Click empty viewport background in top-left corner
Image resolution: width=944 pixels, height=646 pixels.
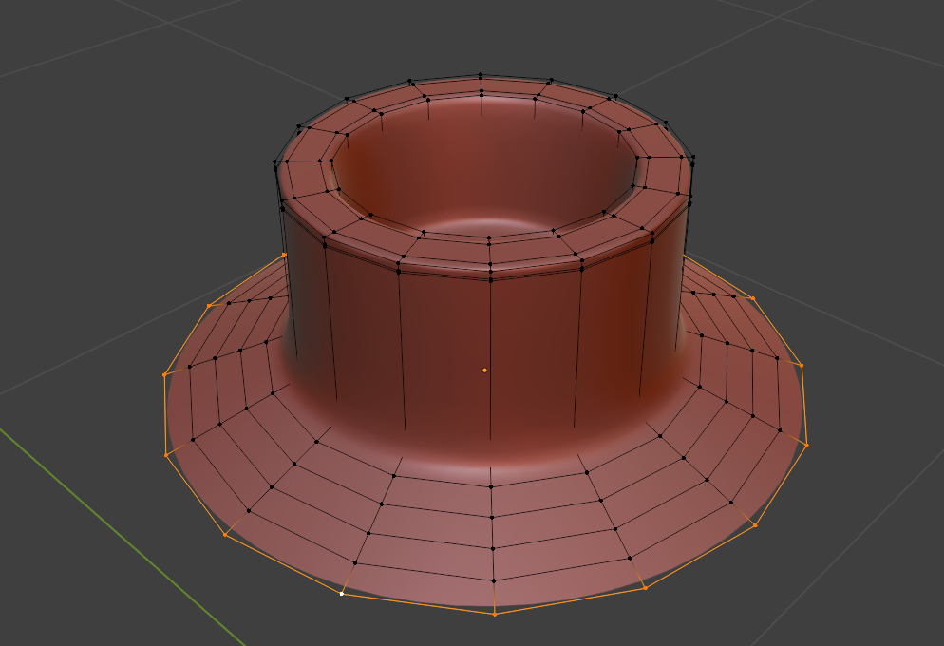[57, 38]
